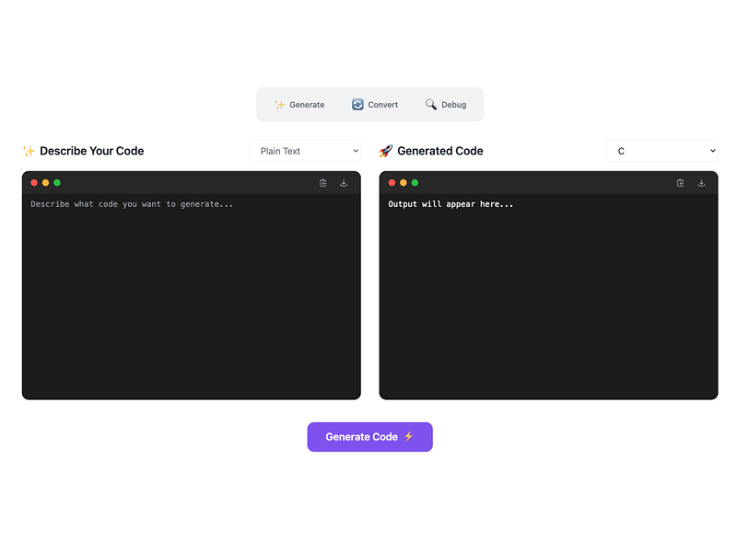This screenshot has height=552, width=737.
Task: Select the Generate mode button
Action: point(299,104)
